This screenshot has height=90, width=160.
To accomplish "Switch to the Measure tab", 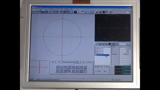I will click(71, 62).
